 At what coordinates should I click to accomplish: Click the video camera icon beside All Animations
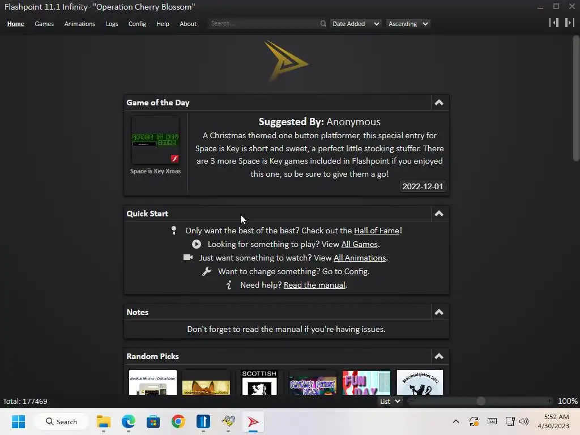coord(188,258)
